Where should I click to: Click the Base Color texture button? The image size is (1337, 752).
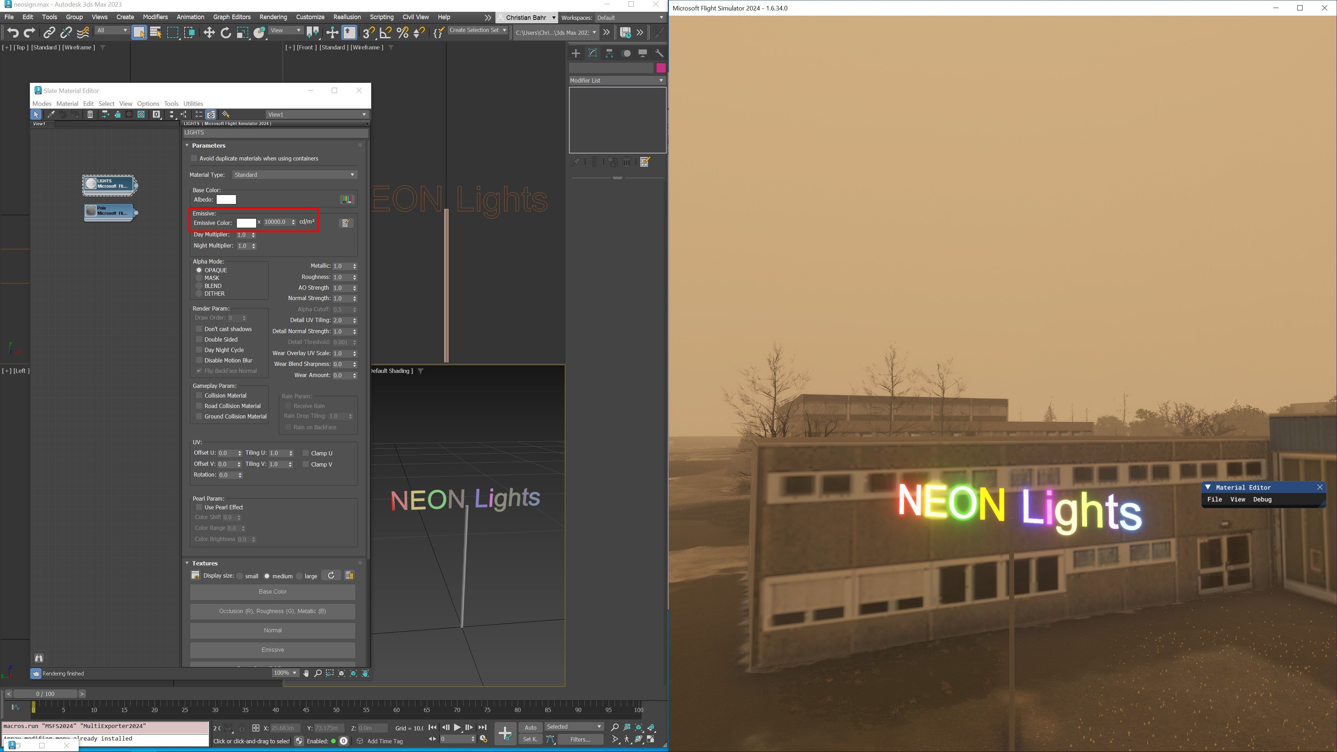(x=273, y=592)
